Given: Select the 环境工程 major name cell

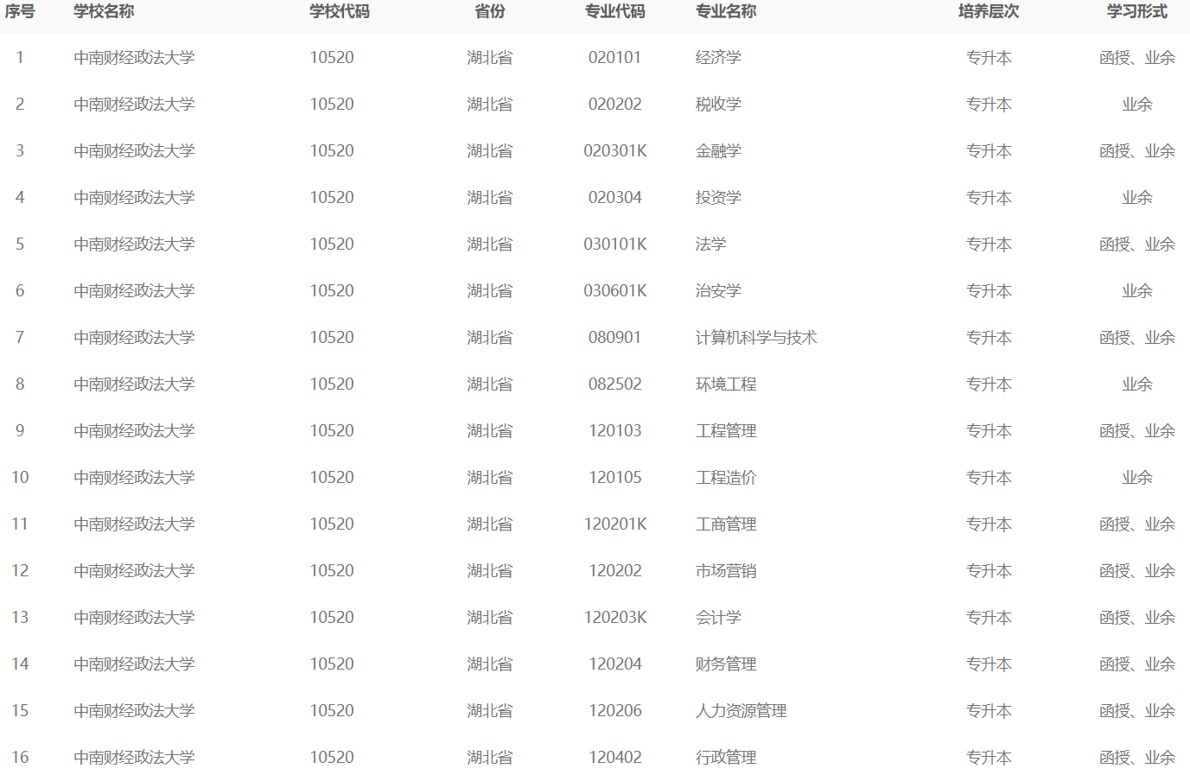Looking at the screenshot, I should (726, 384).
